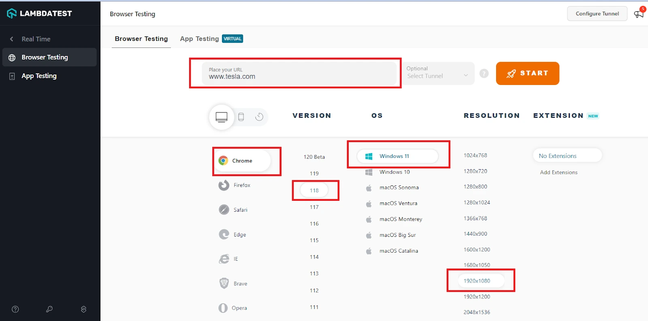Switch to the Browser Testing tab
The image size is (648, 321).
(141, 39)
